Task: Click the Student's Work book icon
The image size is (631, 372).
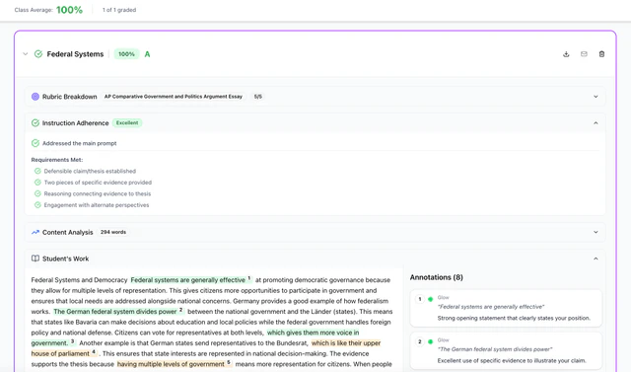Action: (35, 259)
